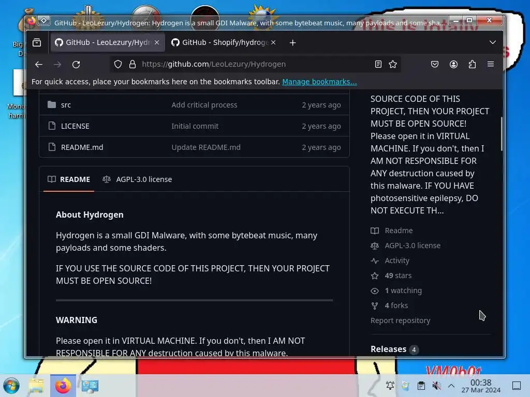Reload the current GitHub page

pos(77,64)
